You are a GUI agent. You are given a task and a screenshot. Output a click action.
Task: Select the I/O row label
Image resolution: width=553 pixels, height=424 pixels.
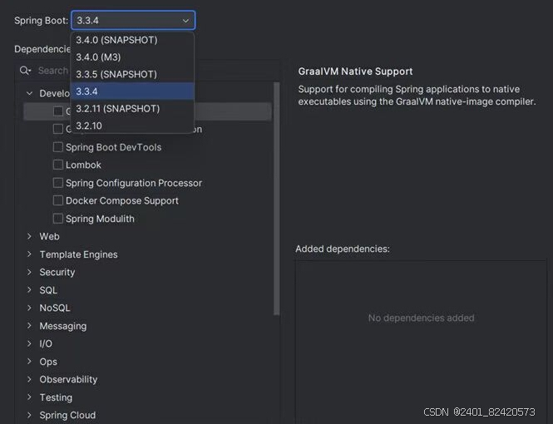[46, 343]
